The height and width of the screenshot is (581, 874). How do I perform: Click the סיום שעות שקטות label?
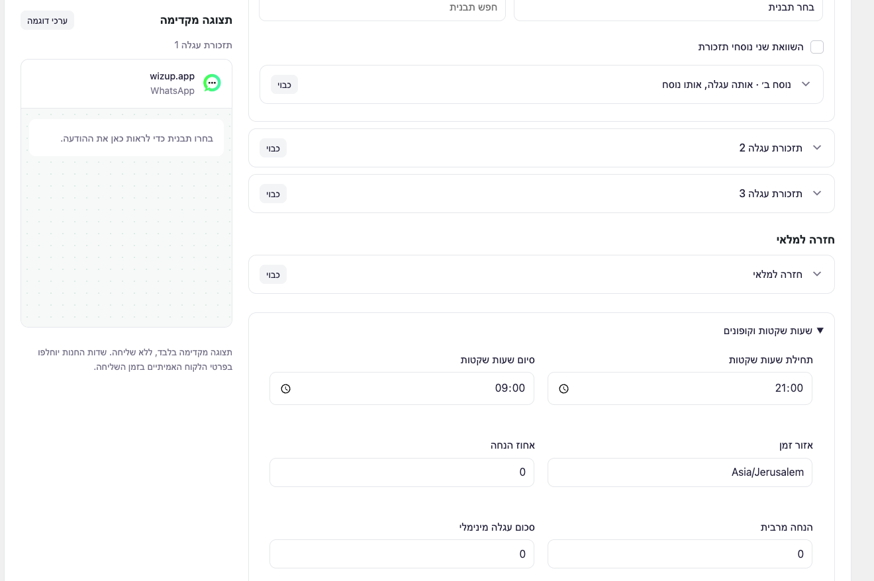pyautogui.click(x=498, y=360)
